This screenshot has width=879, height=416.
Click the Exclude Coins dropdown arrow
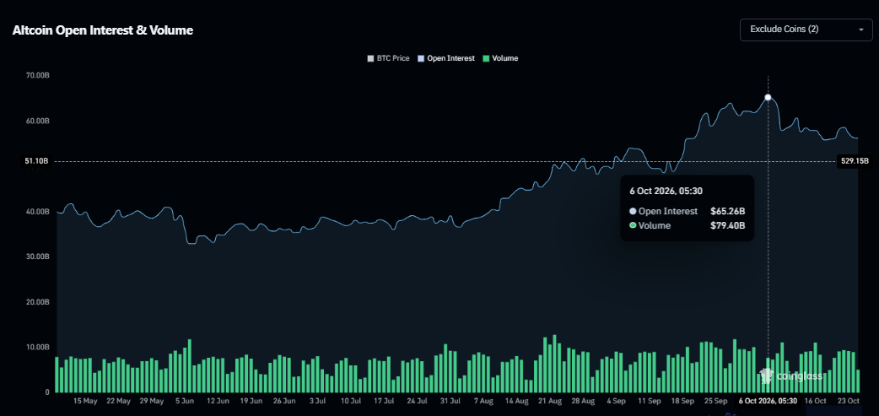(x=861, y=30)
